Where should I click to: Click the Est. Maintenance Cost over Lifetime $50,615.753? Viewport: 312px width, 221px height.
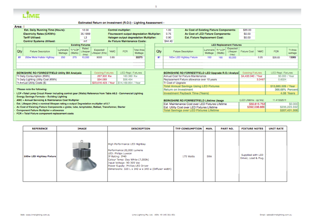pyautogui.click(x=257, y=104)
